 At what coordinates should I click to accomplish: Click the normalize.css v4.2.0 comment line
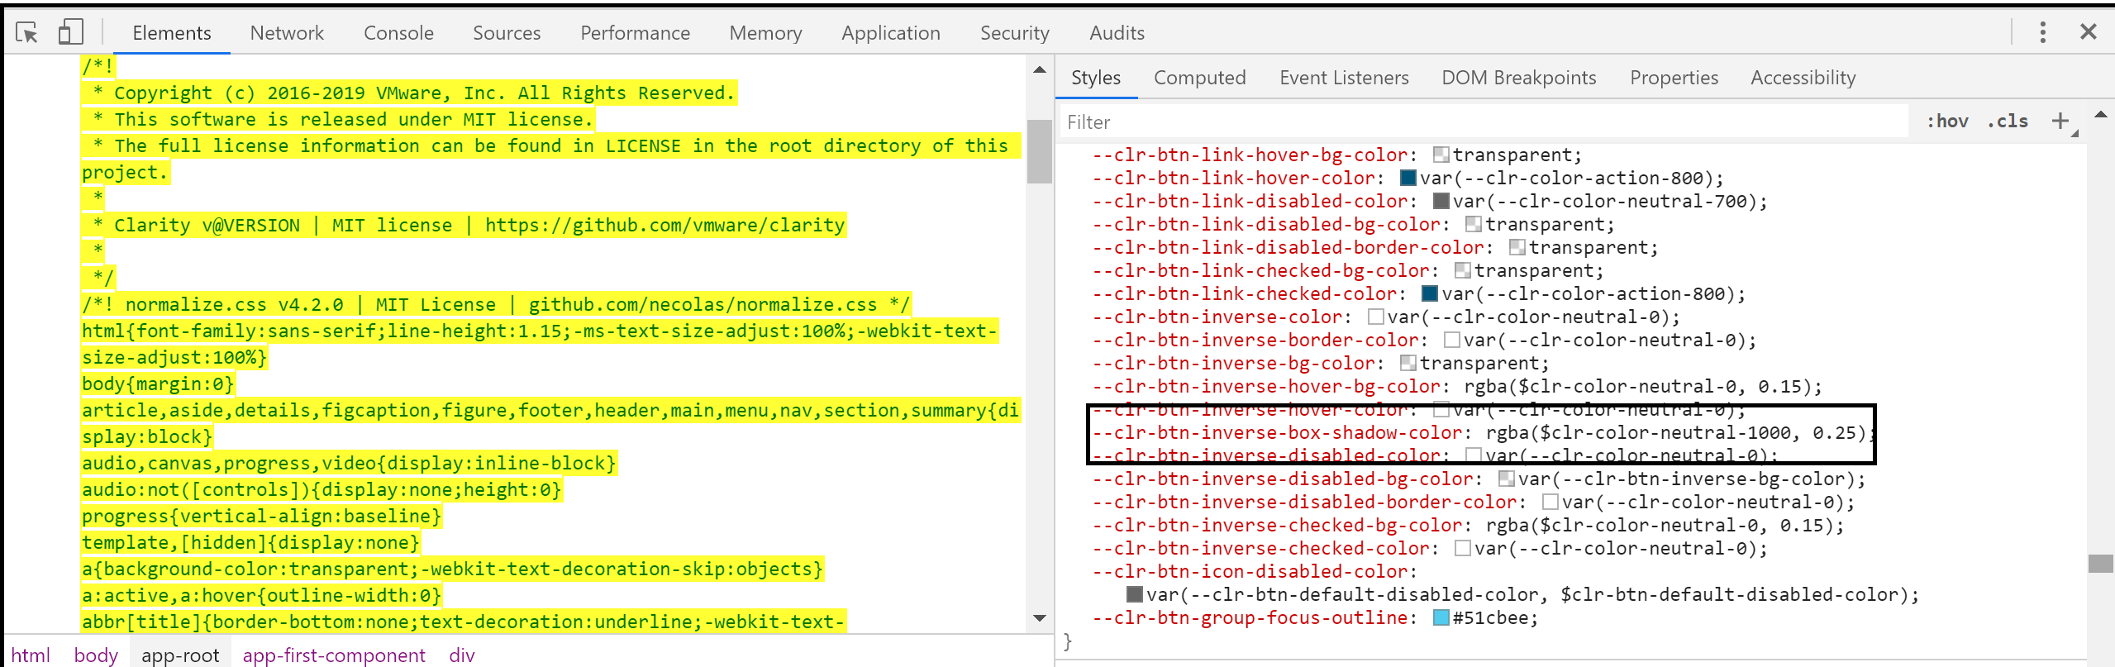pos(496,304)
